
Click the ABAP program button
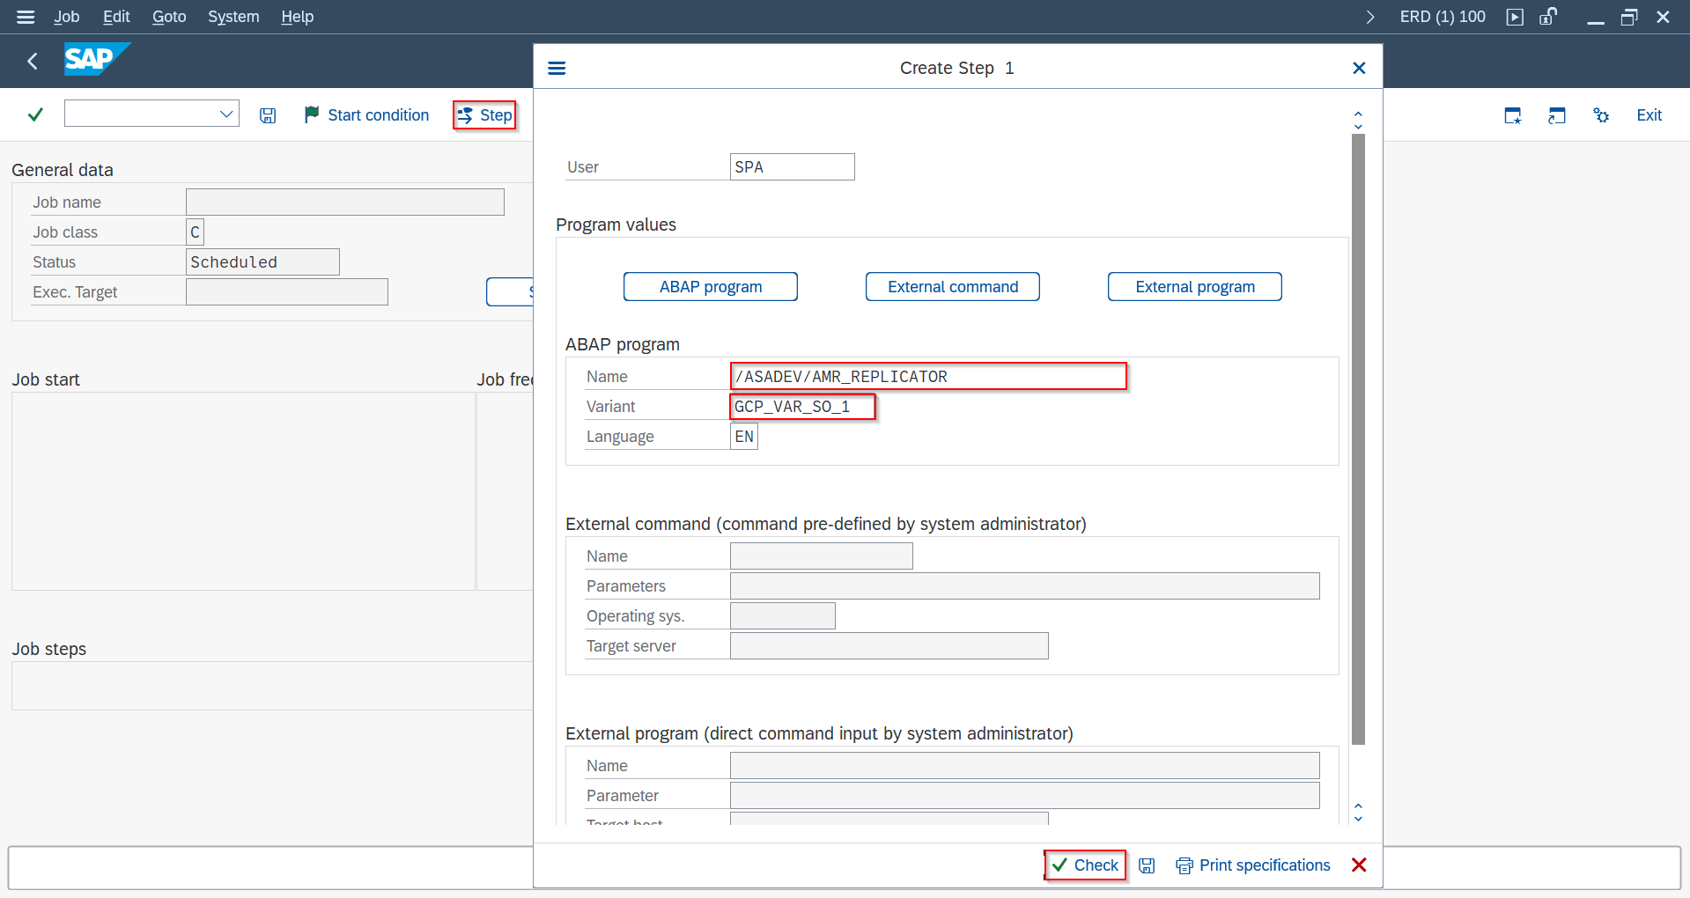(711, 287)
